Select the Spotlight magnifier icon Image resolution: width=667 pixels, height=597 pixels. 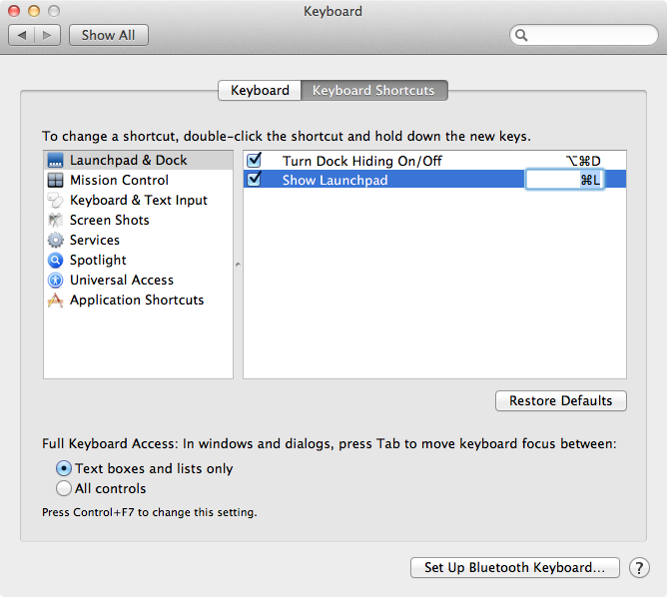point(55,261)
